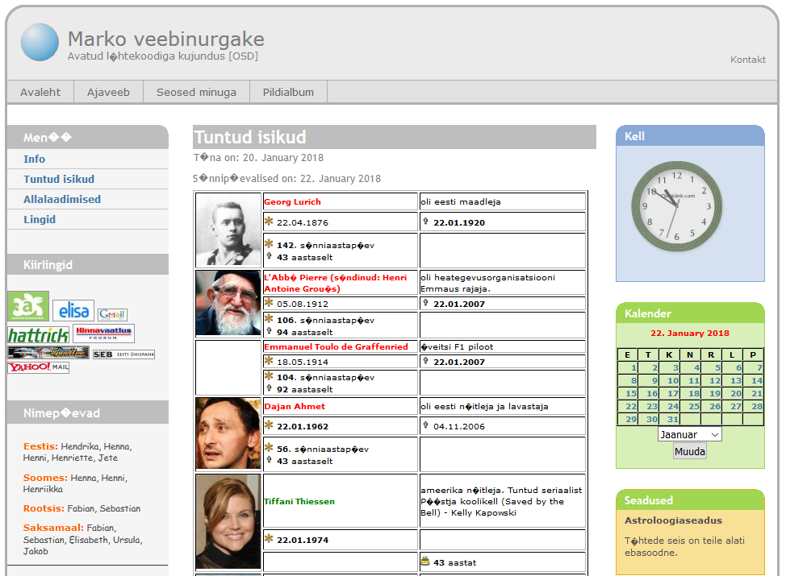Image resolution: width=786 pixels, height=576 pixels.
Task: Open the Yahoo! Mail logo link
Action: pyautogui.click(x=38, y=367)
